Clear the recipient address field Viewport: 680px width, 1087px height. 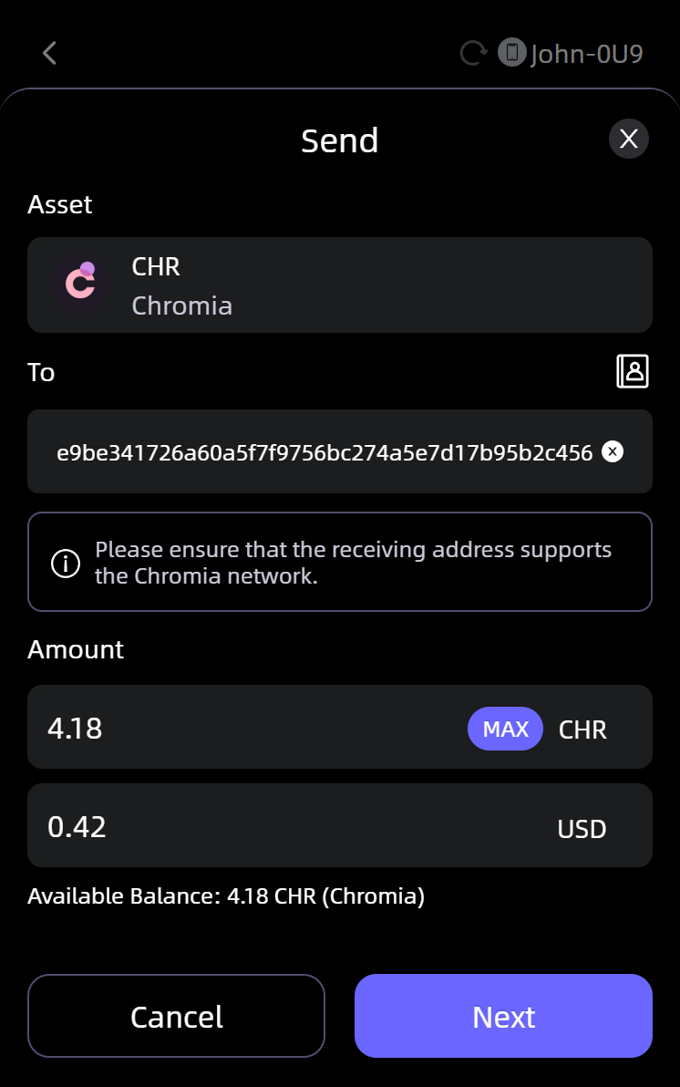[613, 451]
